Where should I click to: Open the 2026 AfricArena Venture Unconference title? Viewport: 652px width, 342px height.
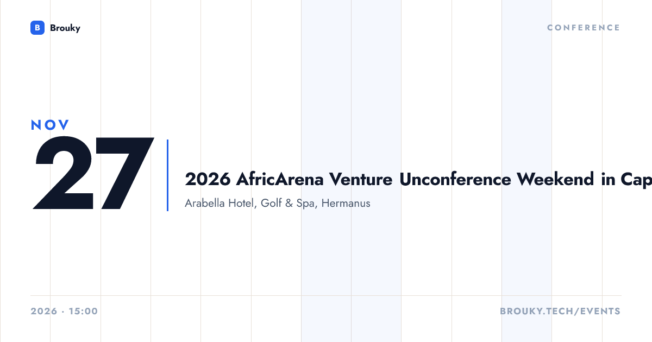coord(418,180)
